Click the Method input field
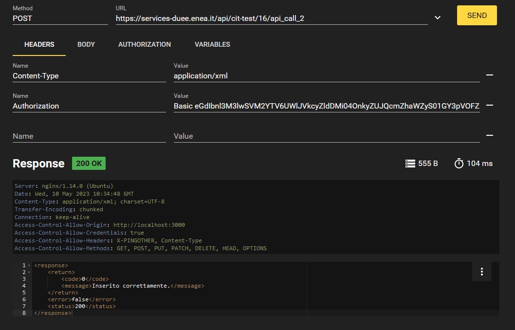The width and height of the screenshot is (515, 330). coord(60,18)
